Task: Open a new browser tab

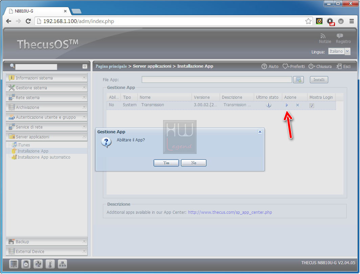Action: coord(76,11)
